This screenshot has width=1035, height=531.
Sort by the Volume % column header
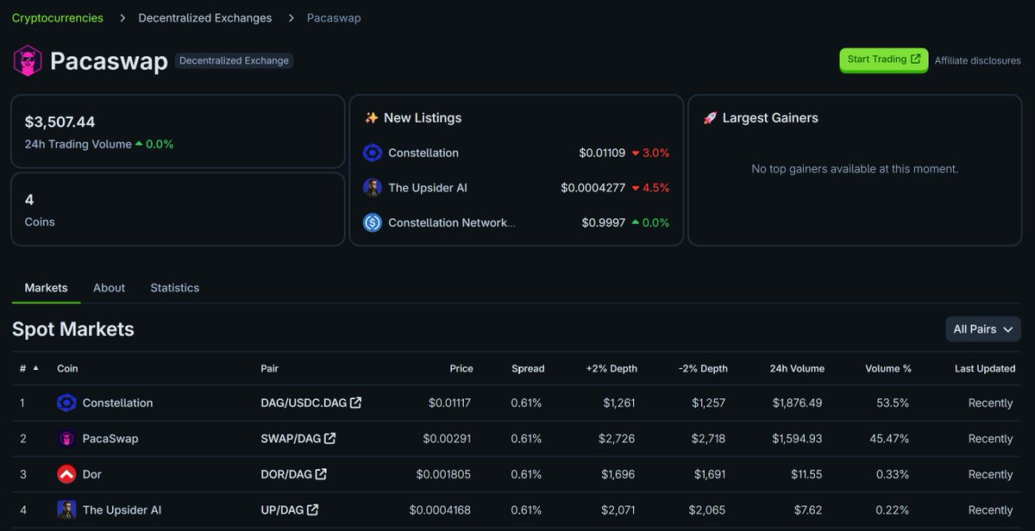[888, 368]
